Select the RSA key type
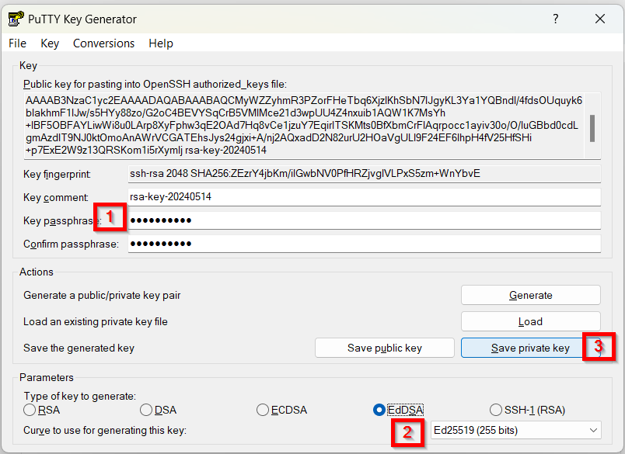625x454 pixels. (42, 410)
